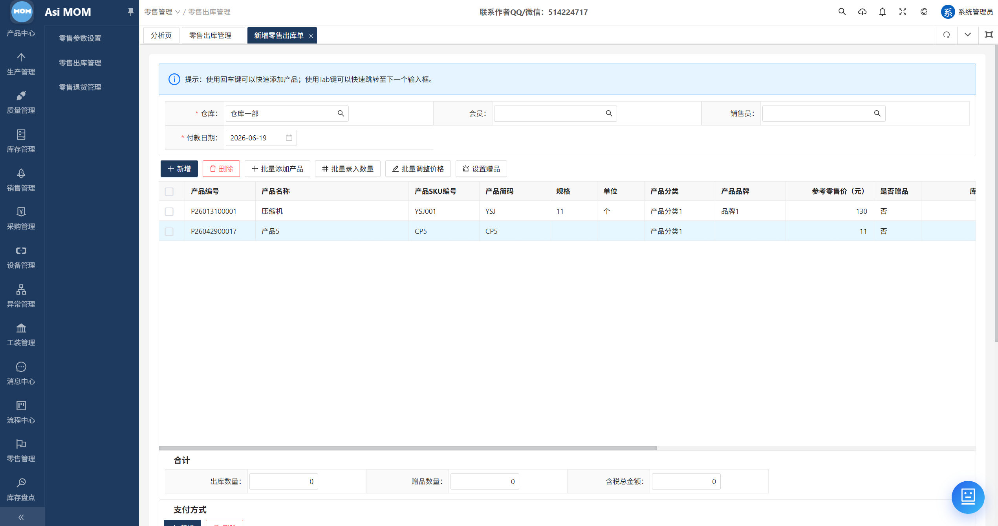Open 零售出库管理 submenu item
The height and width of the screenshot is (526, 998).
point(80,63)
